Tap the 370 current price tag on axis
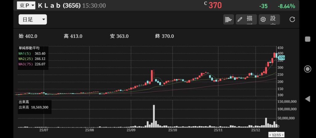316x138 pixels. coord(281,58)
